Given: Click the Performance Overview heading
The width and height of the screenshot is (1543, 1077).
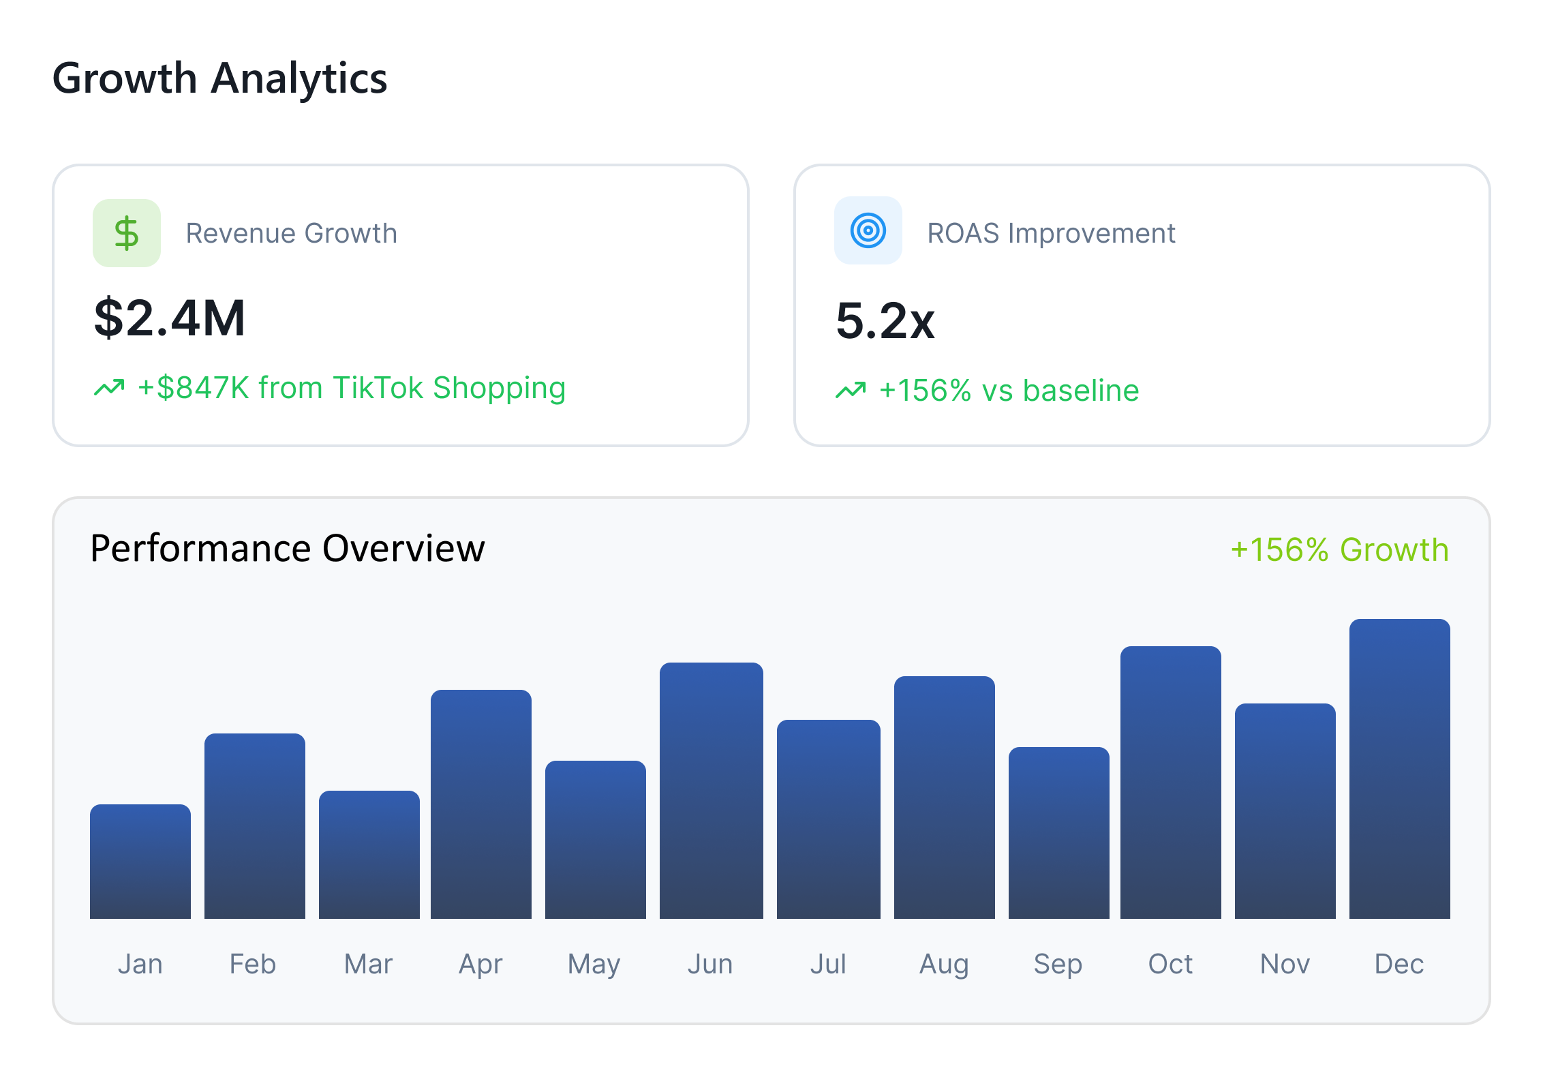Looking at the screenshot, I should coord(287,548).
